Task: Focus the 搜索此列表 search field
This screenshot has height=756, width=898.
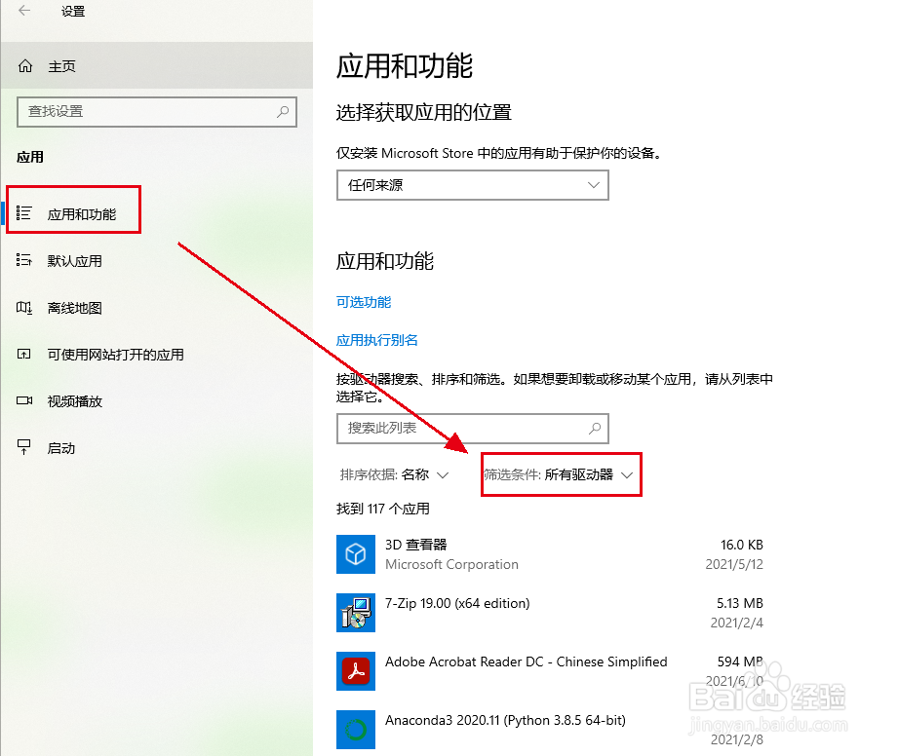Action: click(x=473, y=428)
